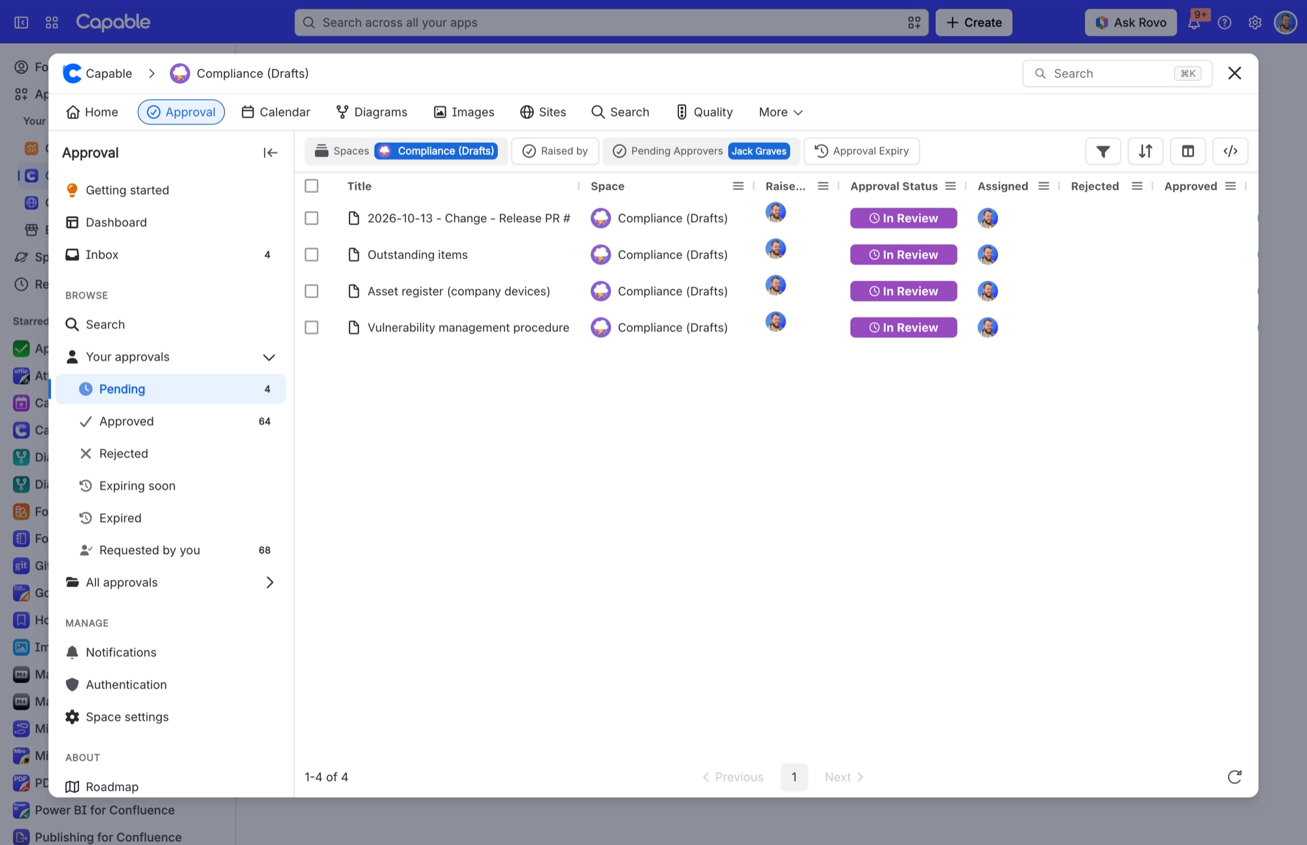Open the filter funnel icon
Image resolution: width=1307 pixels, height=845 pixels.
[1102, 151]
